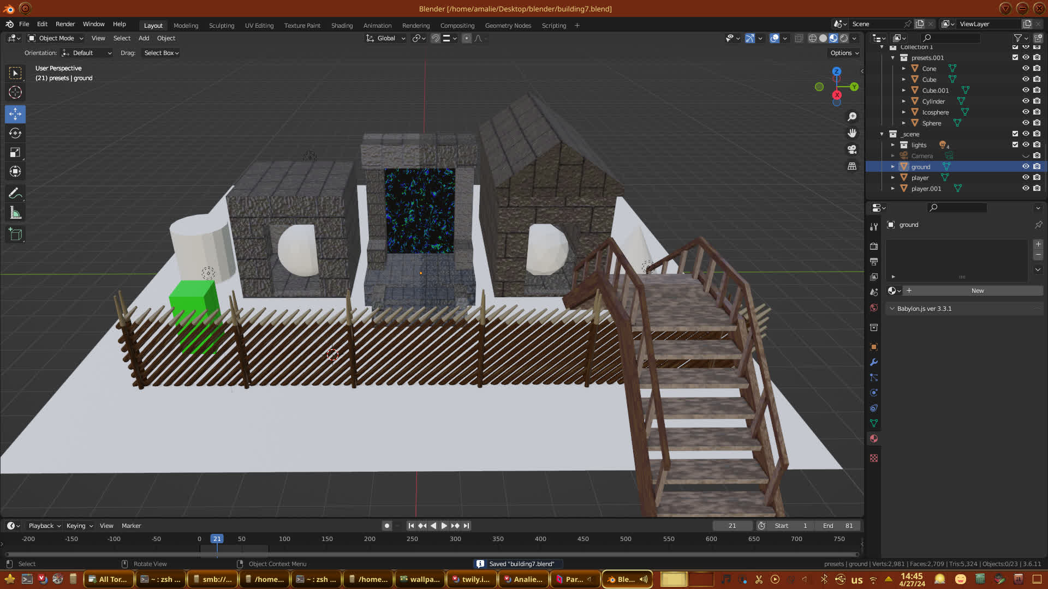Select the Scale tool
This screenshot has width=1048, height=589.
[15, 153]
